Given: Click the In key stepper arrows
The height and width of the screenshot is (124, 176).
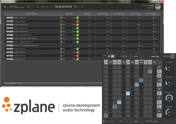Looking at the screenshot, I should pos(124,56).
